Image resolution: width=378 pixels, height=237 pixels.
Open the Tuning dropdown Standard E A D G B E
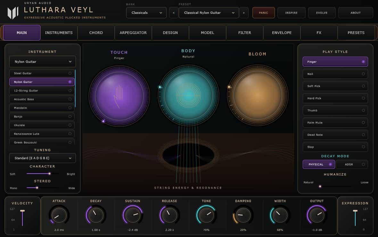pos(42,158)
